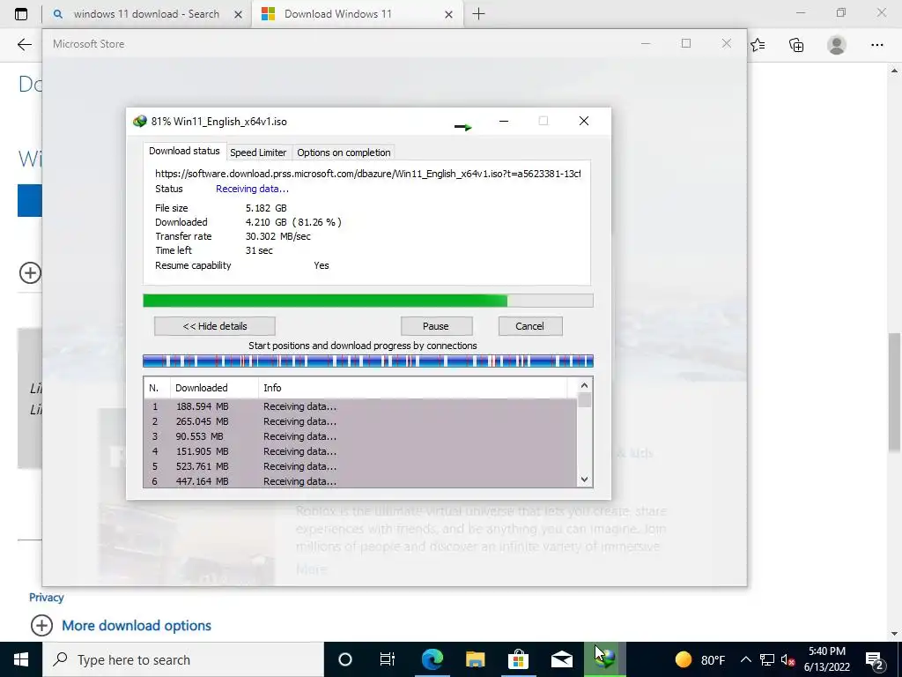Click the green download progress bar
The width and height of the screenshot is (902, 677).
[x=367, y=301]
